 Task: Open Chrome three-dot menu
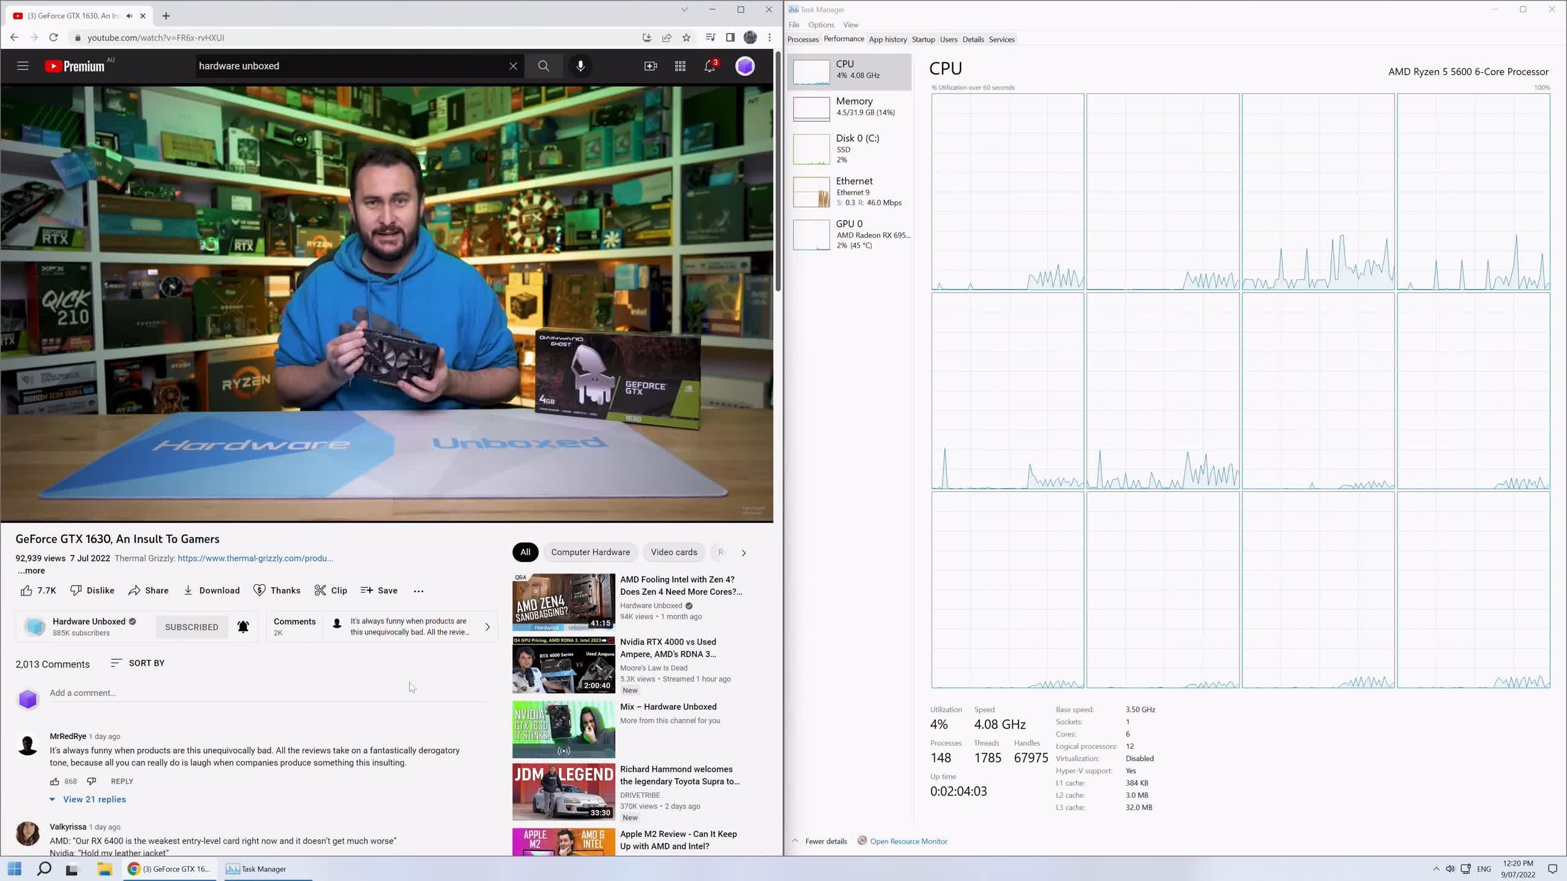click(x=769, y=37)
